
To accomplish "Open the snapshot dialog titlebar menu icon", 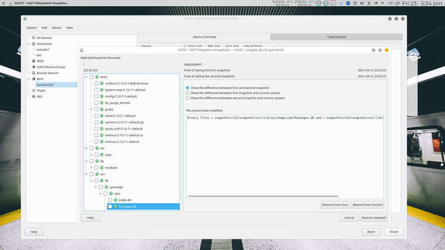I will coord(82,50).
